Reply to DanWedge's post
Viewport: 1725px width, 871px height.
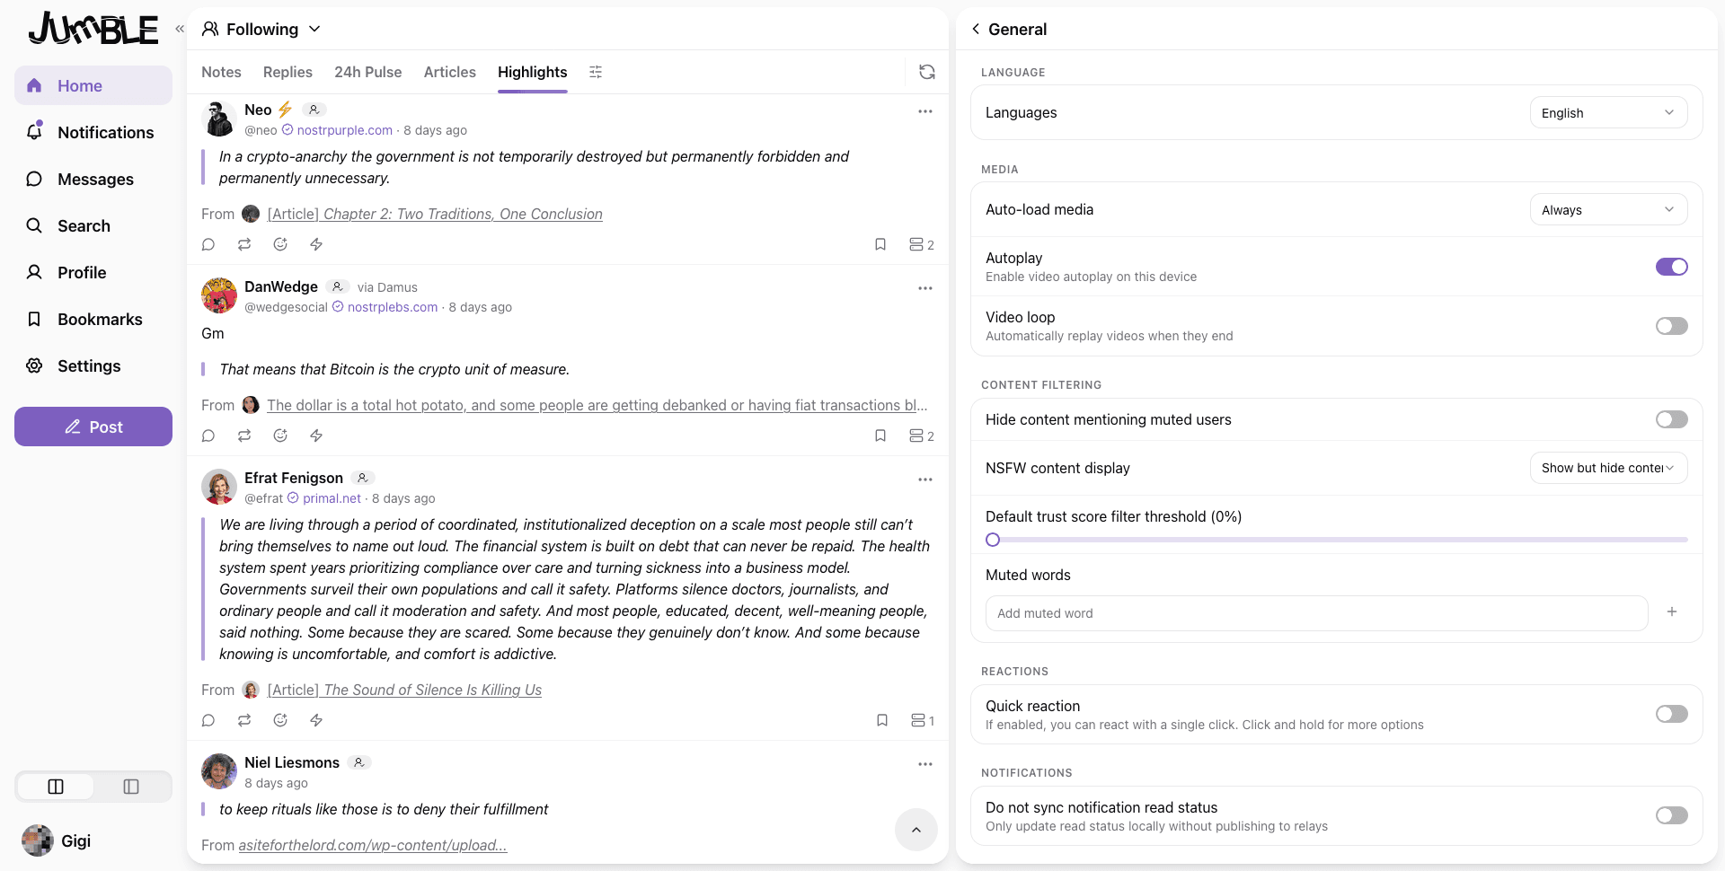tap(208, 435)
